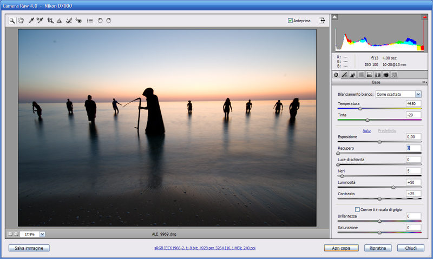Select the Color Sampler tool
The image size is (433, 259).
point(40,21)
